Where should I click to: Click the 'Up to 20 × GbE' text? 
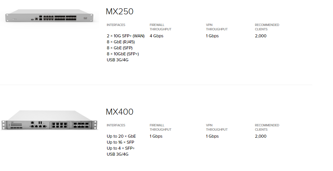121,136
